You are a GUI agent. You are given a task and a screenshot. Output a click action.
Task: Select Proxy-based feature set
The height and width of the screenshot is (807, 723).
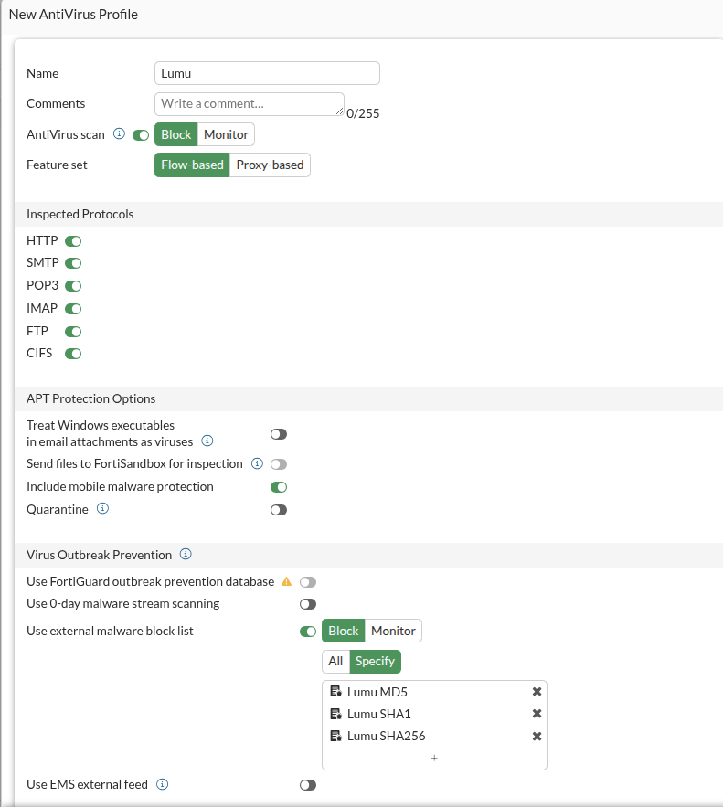[x=270, y=165]
